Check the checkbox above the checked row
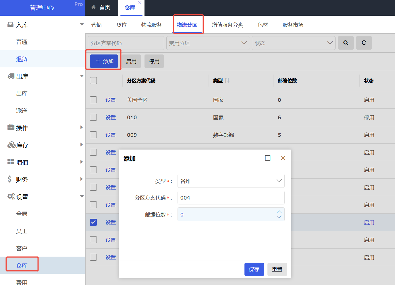Image resolution: width=395 pixels, height=285 pixels. tap(93, 205)
